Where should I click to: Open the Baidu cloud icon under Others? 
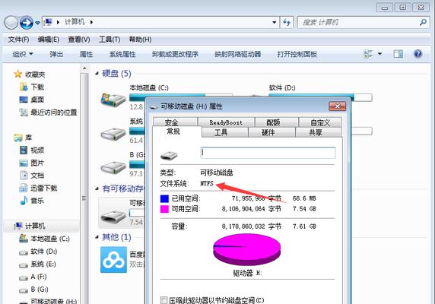(114, 260)
